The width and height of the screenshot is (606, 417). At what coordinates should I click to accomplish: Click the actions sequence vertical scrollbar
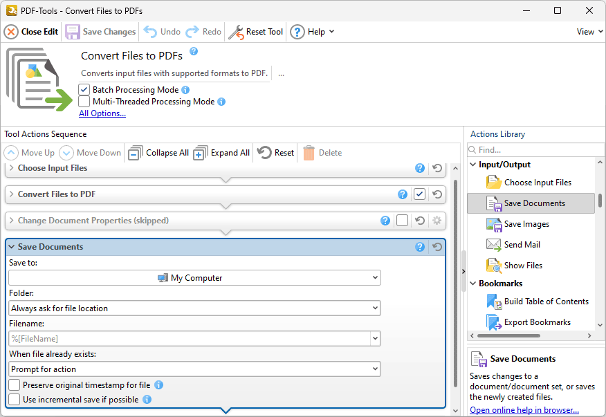pyautogui.click(x=455, y=283)
